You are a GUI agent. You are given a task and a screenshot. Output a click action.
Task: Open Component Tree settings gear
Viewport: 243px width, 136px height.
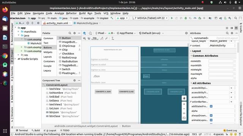(x=74, y=80)
